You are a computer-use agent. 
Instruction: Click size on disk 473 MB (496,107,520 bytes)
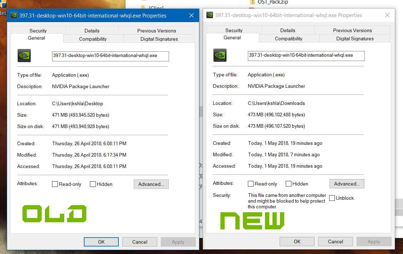(x=276, y=126)
